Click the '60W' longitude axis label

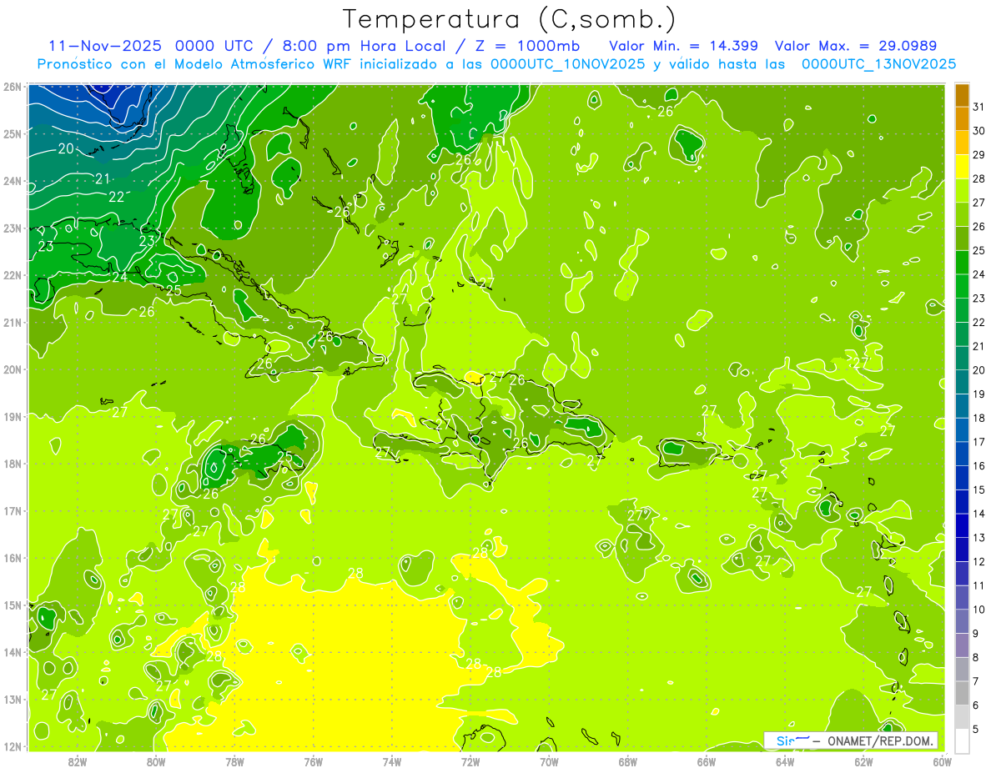click(x=942, y=760)
